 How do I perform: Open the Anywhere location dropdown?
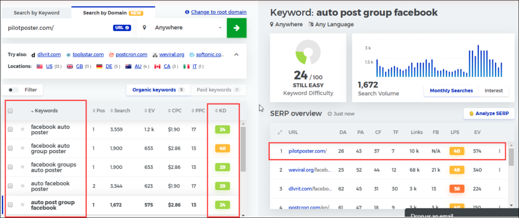click(x=182, y=28)
